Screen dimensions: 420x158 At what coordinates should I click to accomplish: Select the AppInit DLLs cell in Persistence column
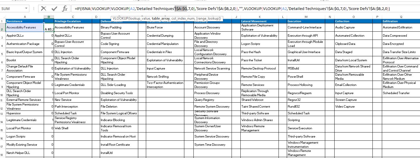pos(25,35)
